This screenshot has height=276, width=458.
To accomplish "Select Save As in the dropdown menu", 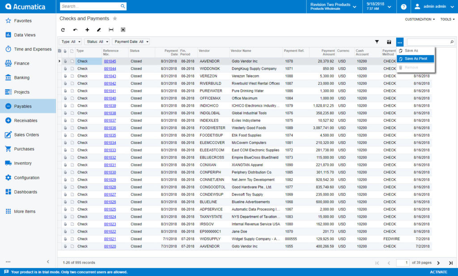I will pos(412,51).
